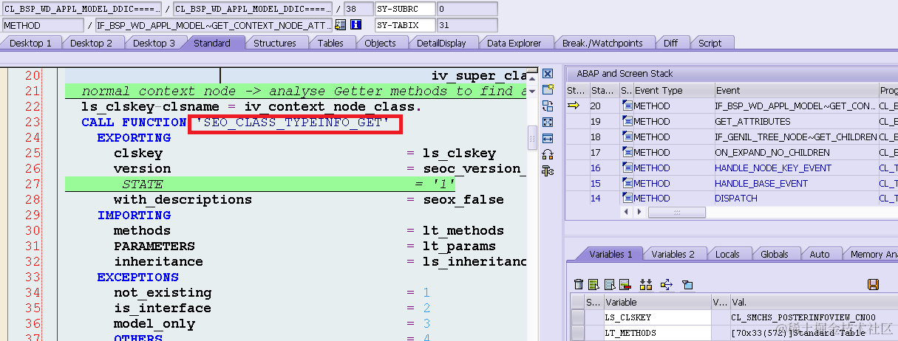This screenshot has height=341, width=898.
Task: Click the maximize horizontally icon
Action: (548, 138)
